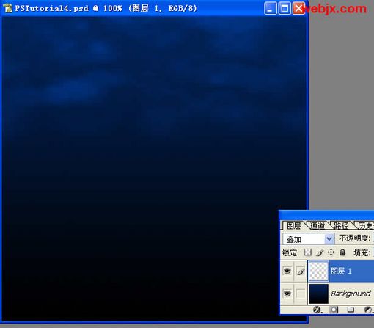Create a new layer group folder

click(351, 310)
